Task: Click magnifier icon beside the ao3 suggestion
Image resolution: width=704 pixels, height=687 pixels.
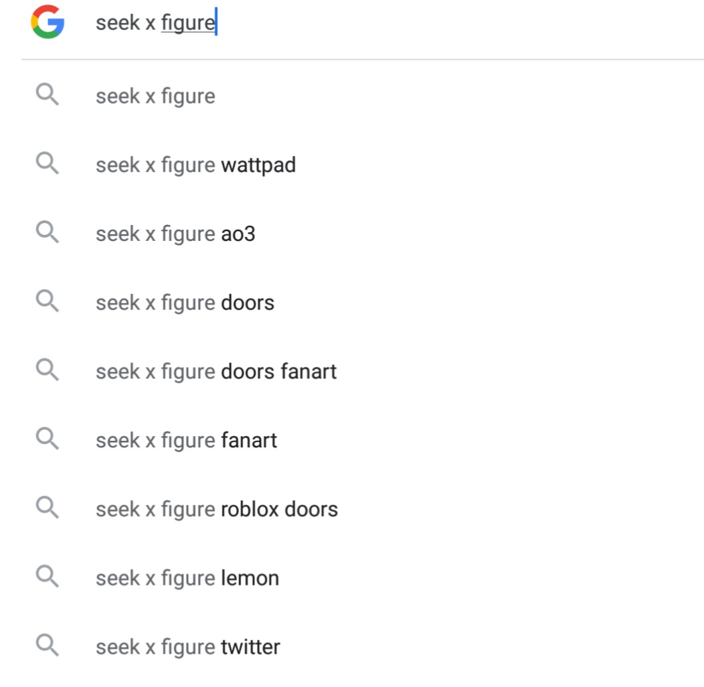Action: (47, 233)
